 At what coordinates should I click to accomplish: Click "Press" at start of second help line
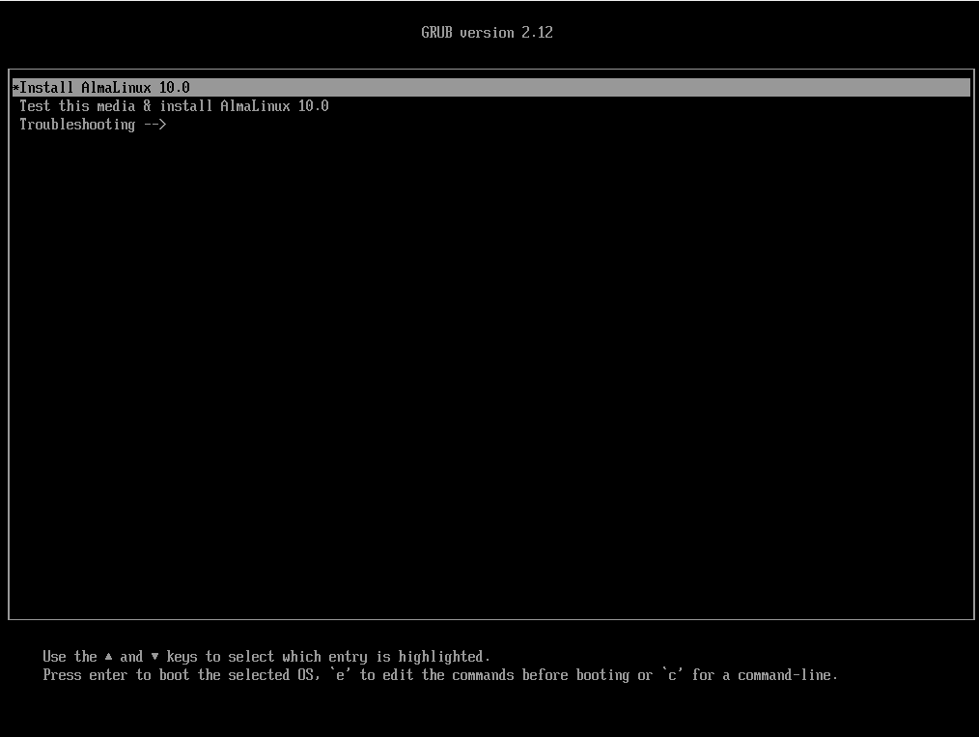point(62,675)
